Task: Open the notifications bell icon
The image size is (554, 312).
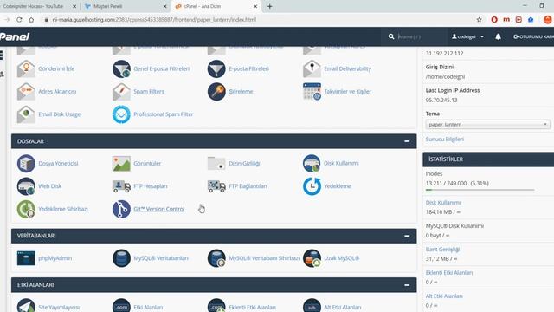Action: 498,36
